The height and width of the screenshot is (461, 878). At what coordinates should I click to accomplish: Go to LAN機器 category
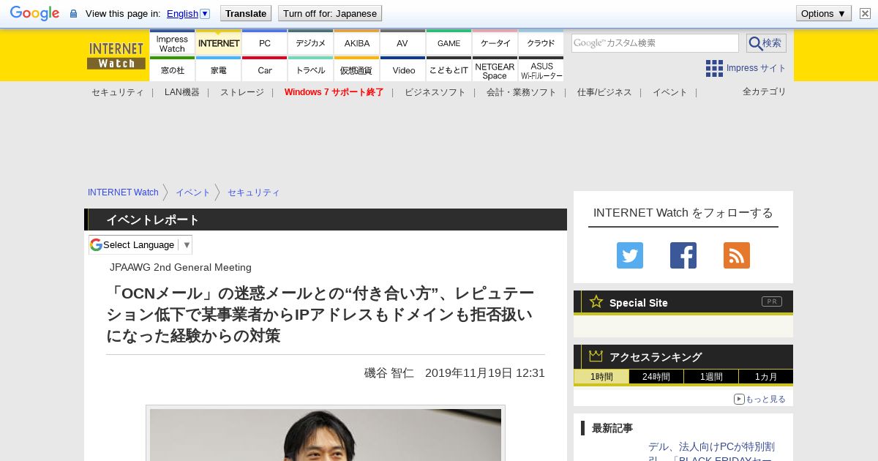(181, 92)
